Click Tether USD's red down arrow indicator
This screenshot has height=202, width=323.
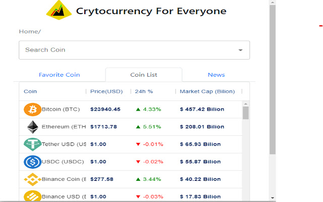tap(138, 144)
